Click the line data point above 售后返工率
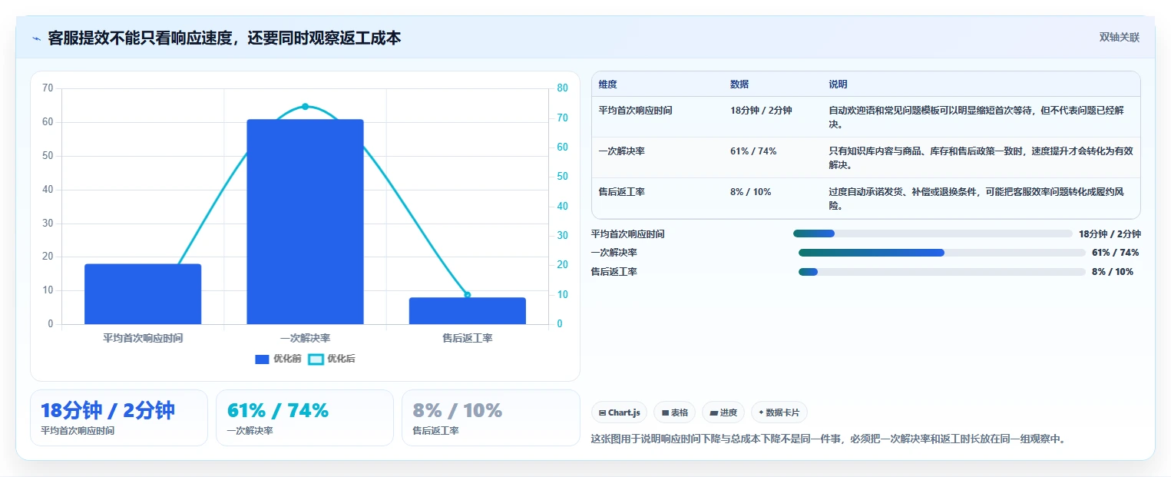The width and height of the screenshot is (1171, 477). tap(467, 295)
